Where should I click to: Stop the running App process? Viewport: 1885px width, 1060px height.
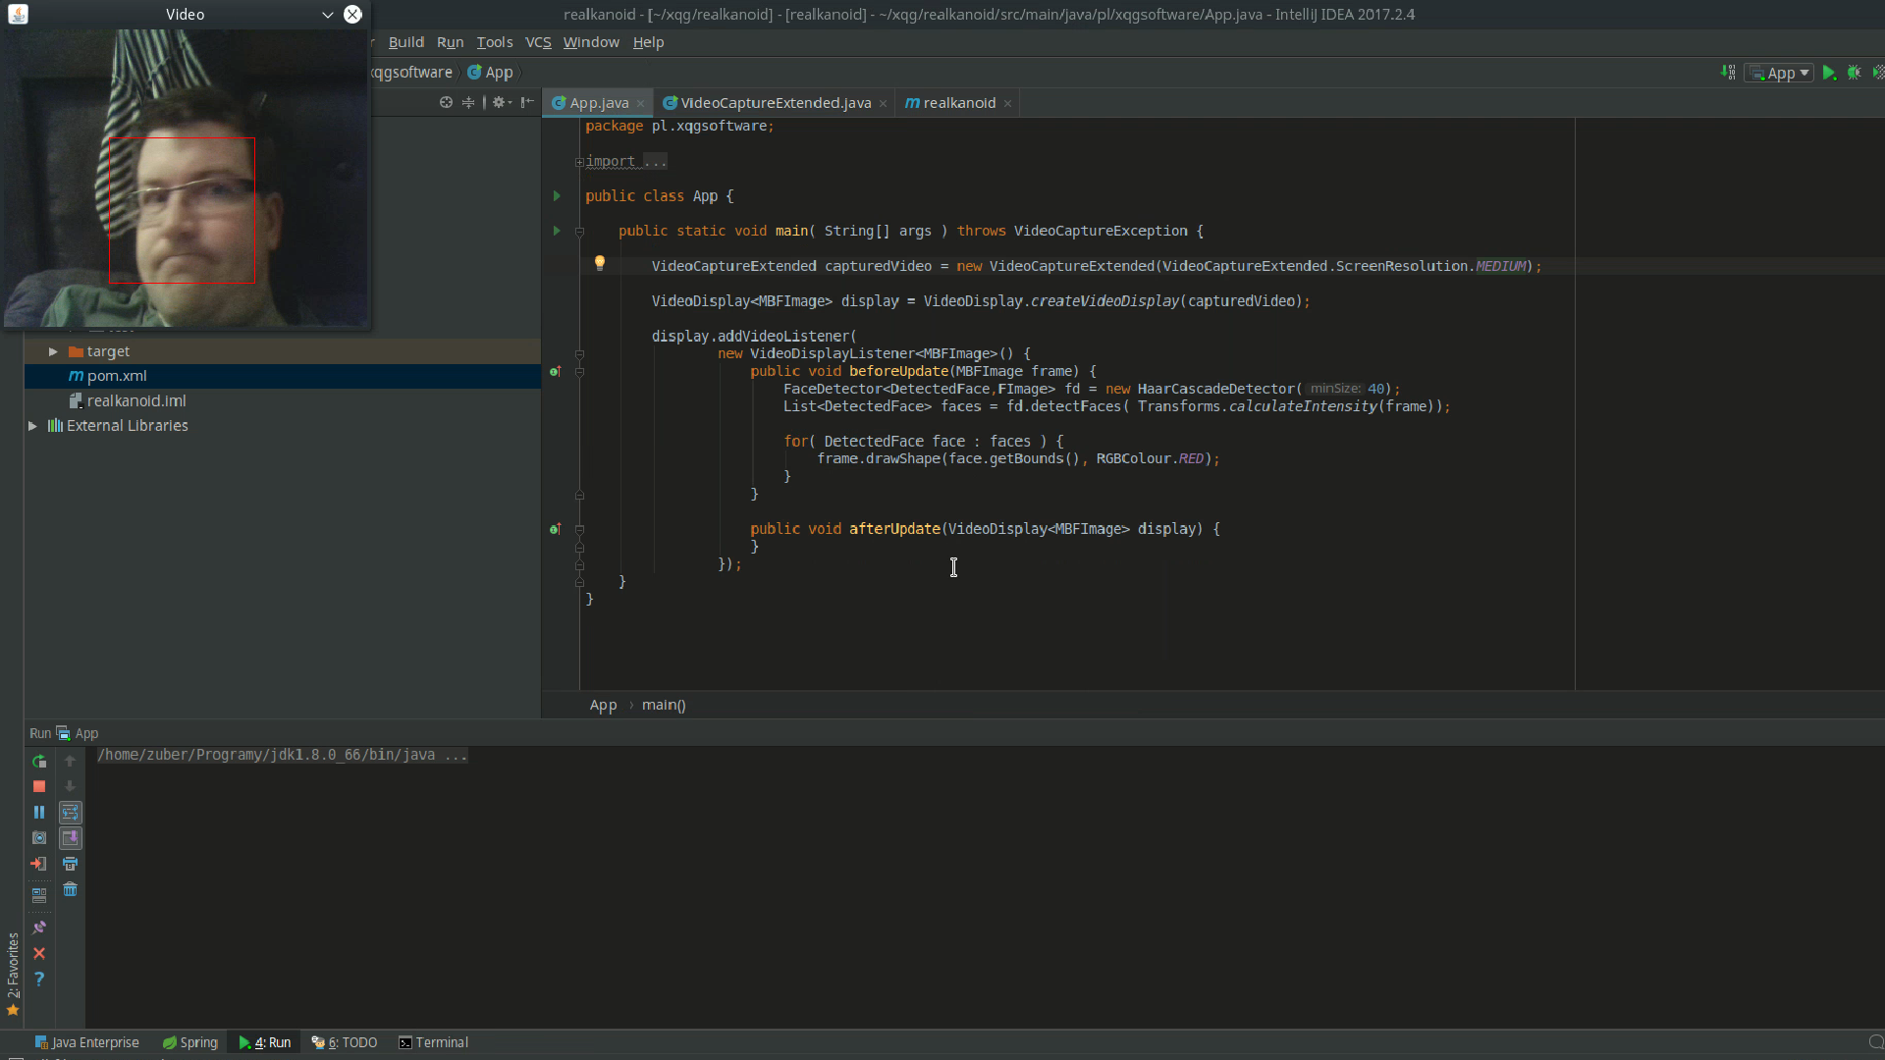tap(39, 786)
